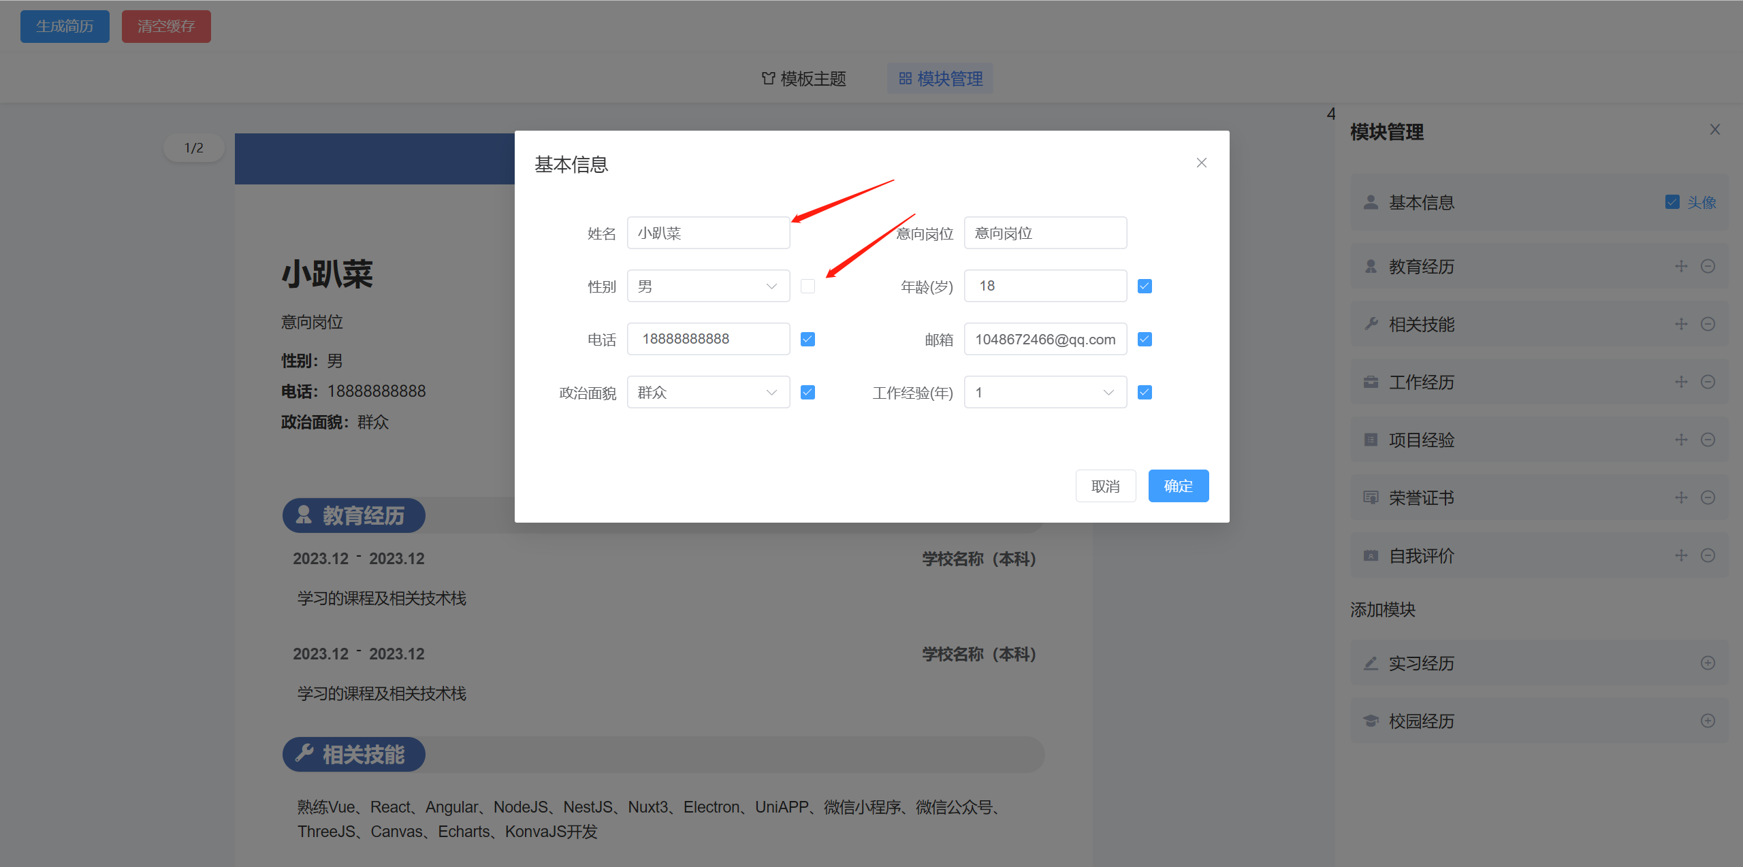Image resolution: width=1743 pixels, height=867 pixels.
Task: Click the move icon for 自我评价 module
Action: point(1681,555)
